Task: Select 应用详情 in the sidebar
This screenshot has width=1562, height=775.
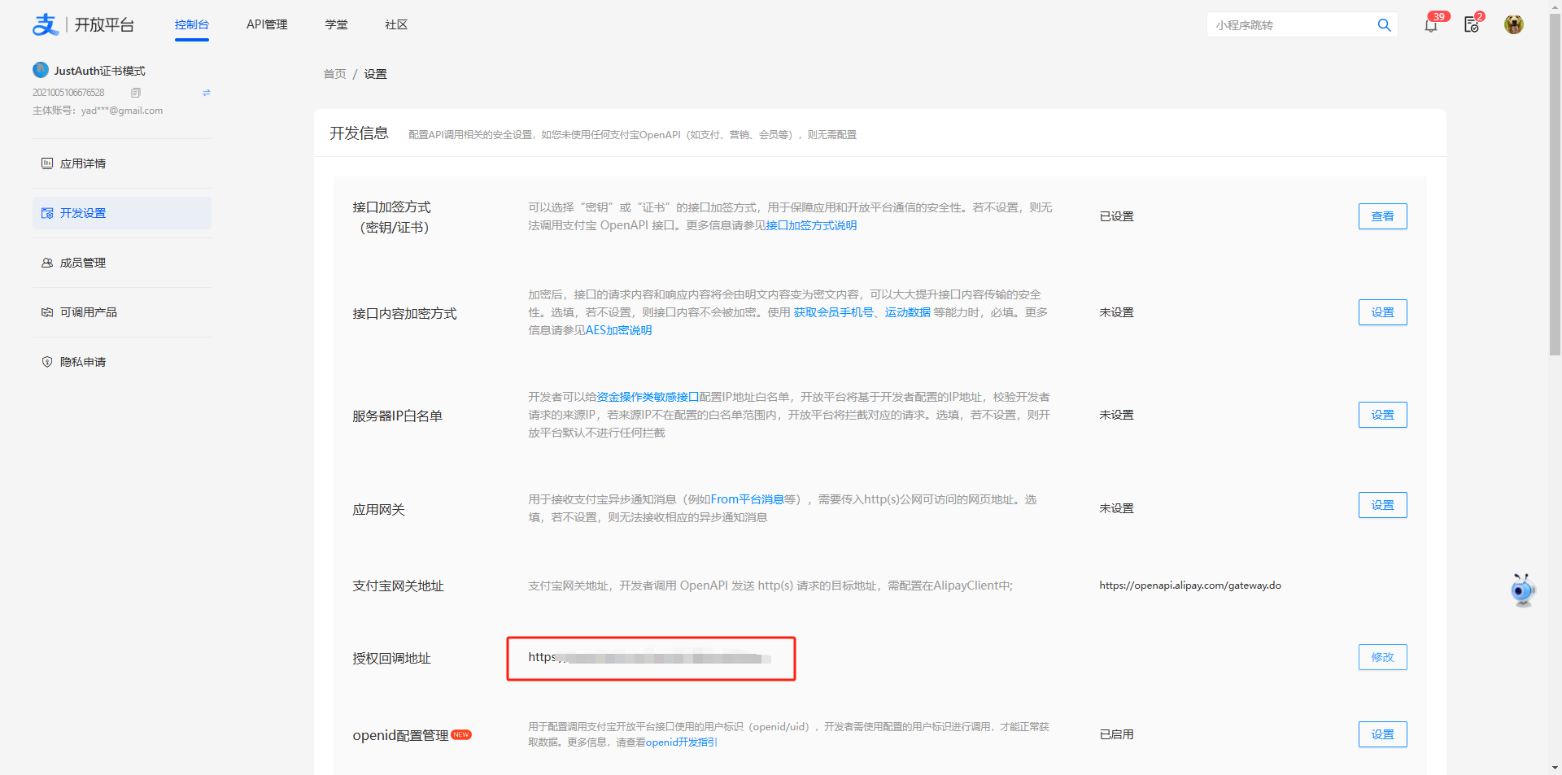Action: click(122, 163)
